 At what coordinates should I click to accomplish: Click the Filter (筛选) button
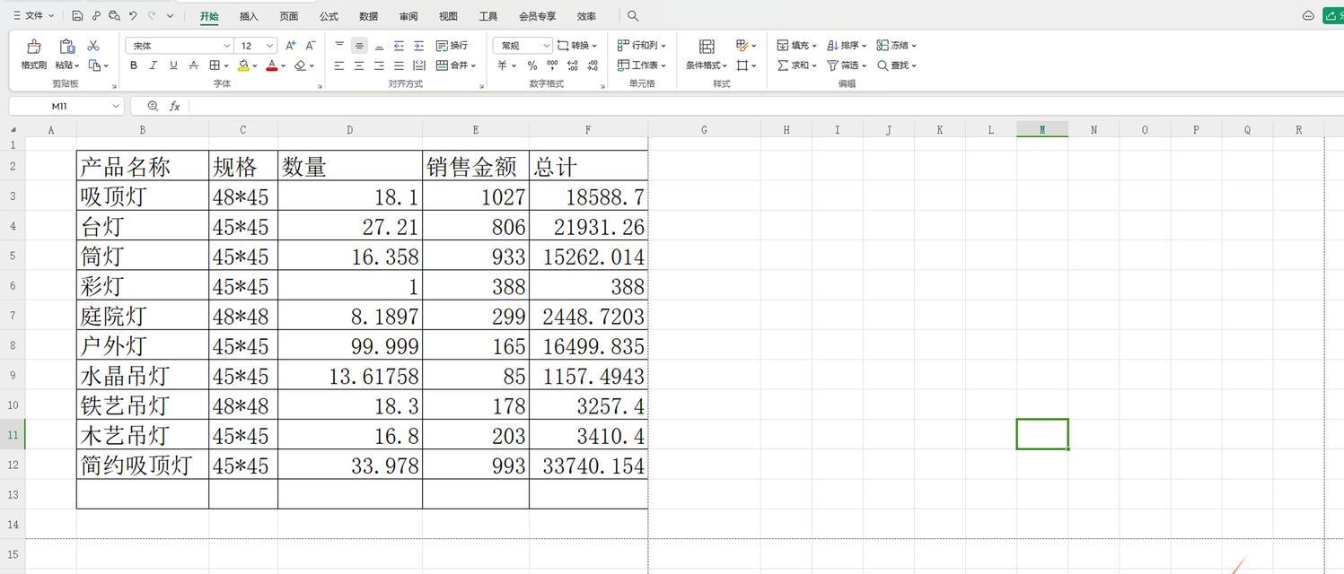(847, 65)
